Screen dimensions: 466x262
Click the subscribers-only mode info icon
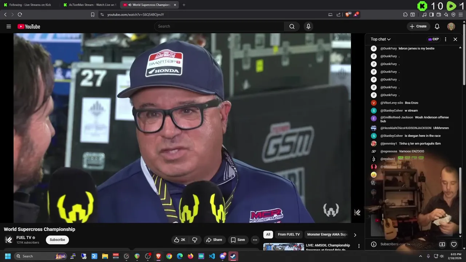click(x=374, y=244)
